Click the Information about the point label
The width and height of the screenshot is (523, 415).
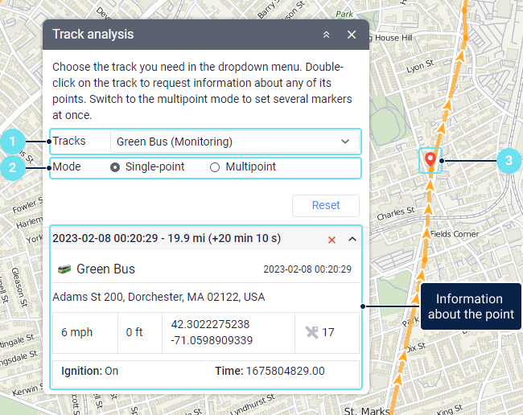pos(470,306)
